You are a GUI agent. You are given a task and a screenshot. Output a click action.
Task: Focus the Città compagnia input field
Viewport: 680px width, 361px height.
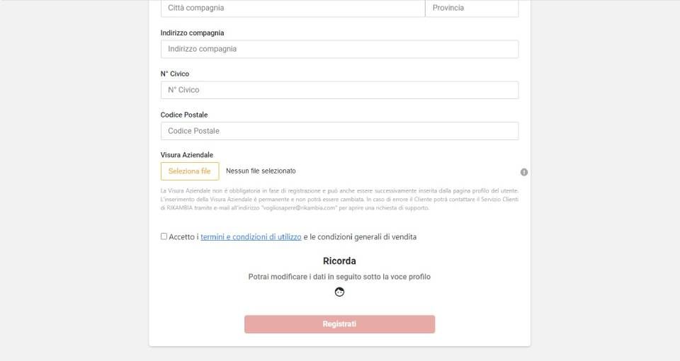pyautogui.click(x=293, y=8)
